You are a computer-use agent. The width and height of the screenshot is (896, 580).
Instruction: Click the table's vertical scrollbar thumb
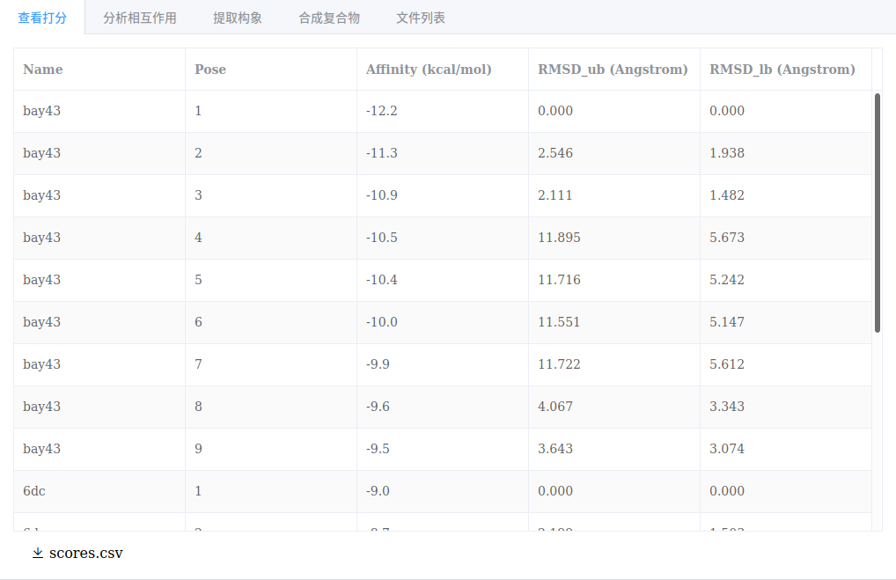(x=878, y=213)
